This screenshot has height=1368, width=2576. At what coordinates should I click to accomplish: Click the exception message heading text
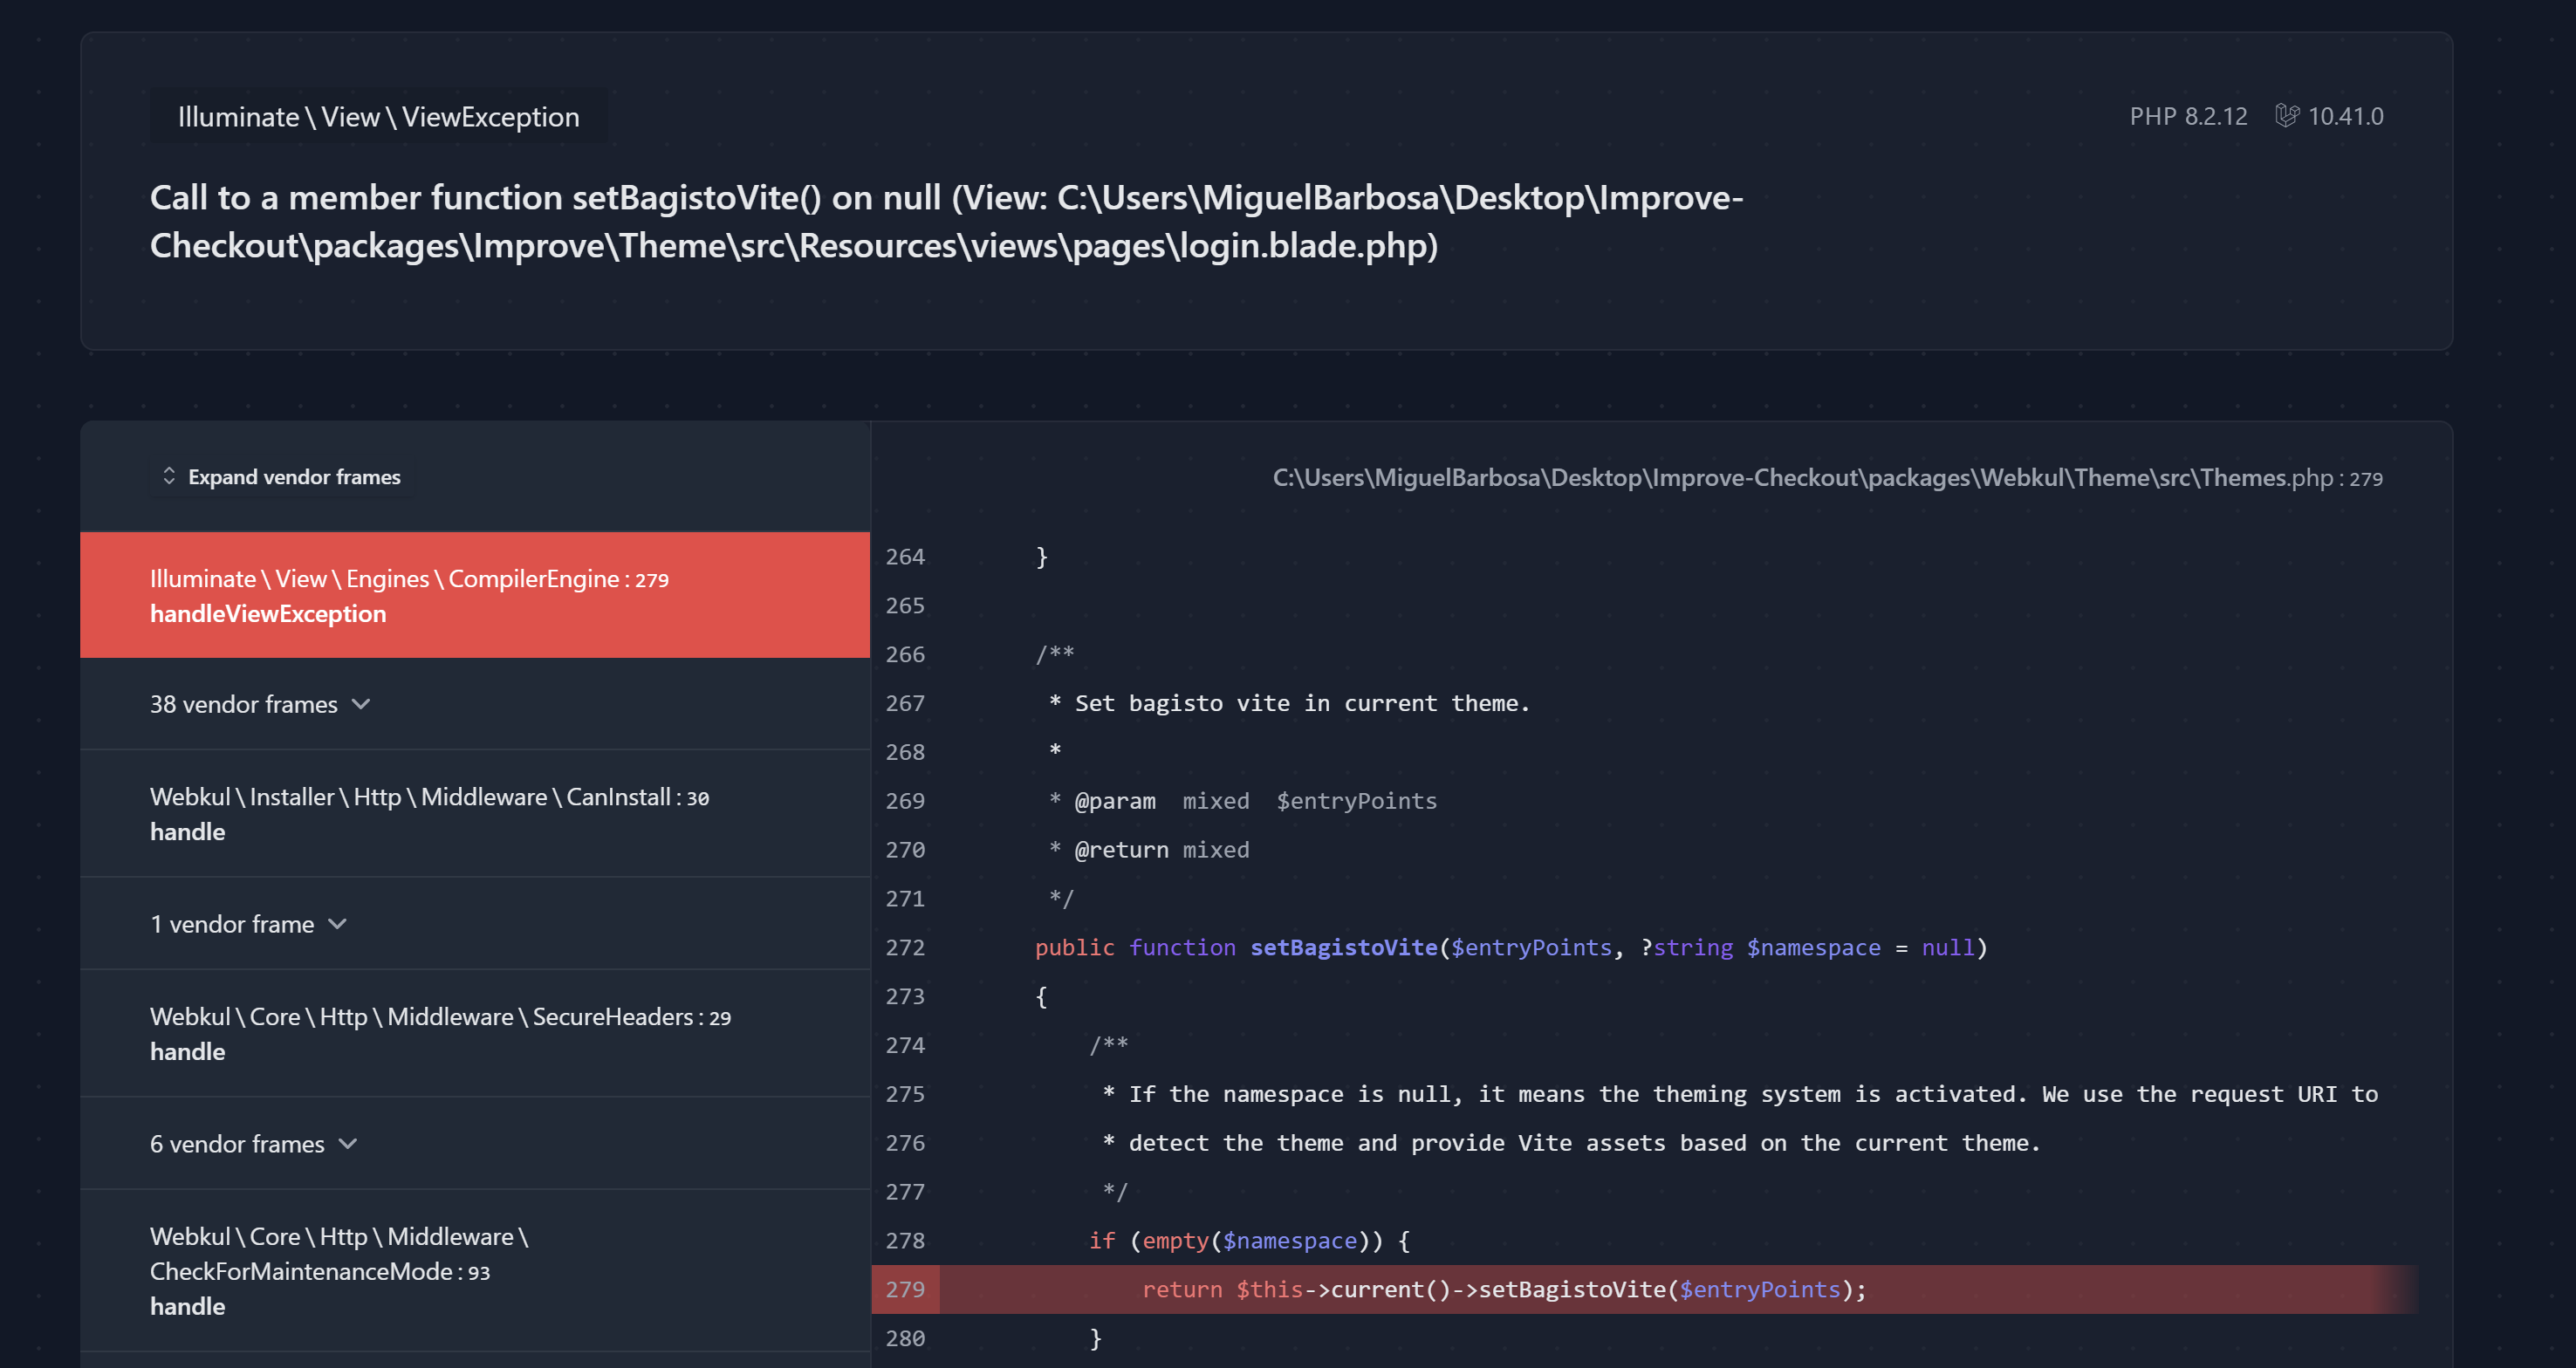point(946,221)
